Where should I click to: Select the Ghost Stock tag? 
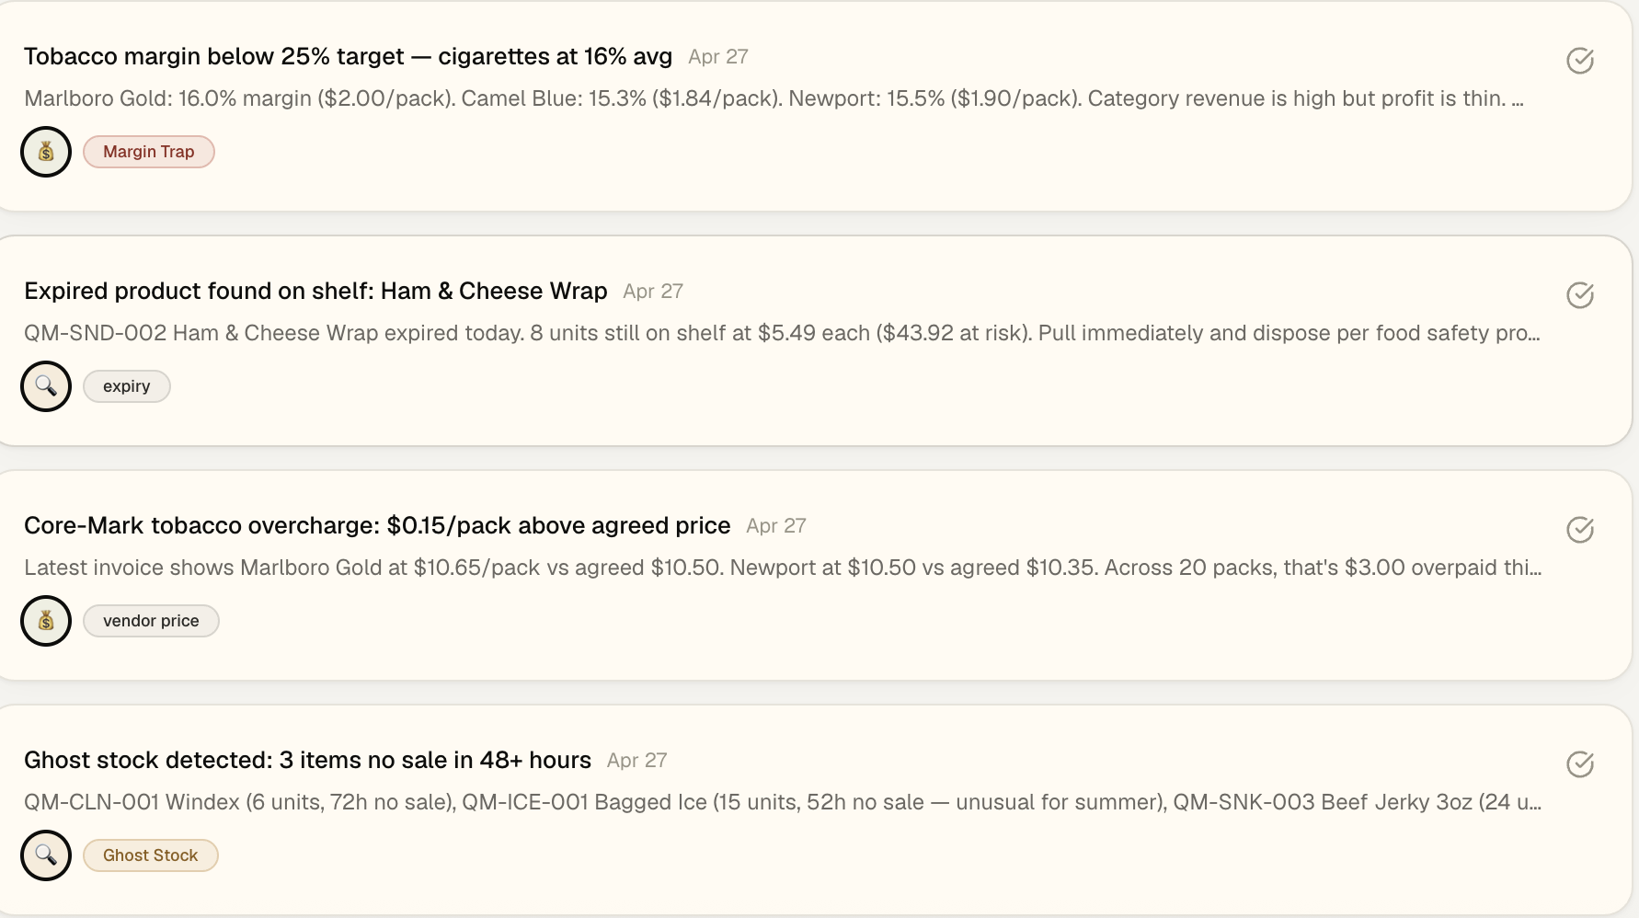click(151, 855)
